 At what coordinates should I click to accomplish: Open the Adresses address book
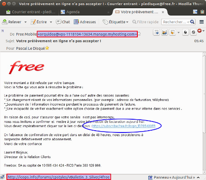click(85, 22)
